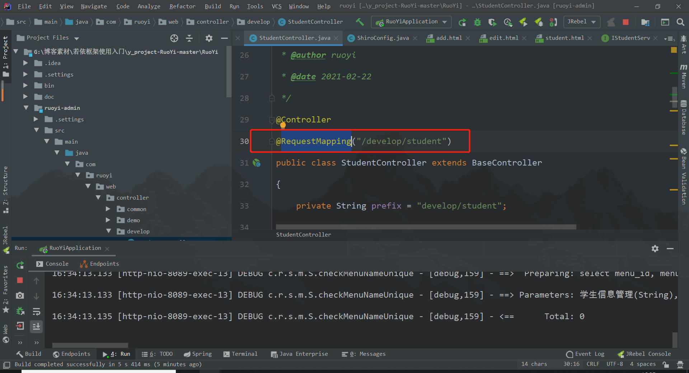689x373 pixels.
Task: Open Run panel settings gear
Action: (x=655, y=248)
